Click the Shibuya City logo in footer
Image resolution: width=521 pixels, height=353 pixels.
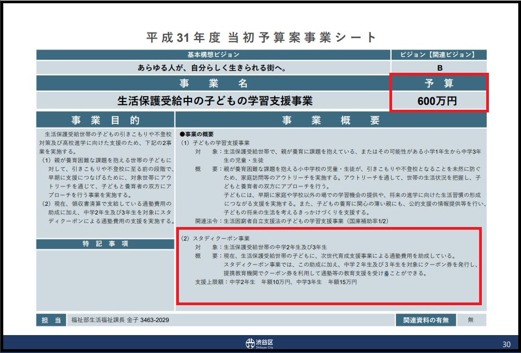click(x=260, y=343)
